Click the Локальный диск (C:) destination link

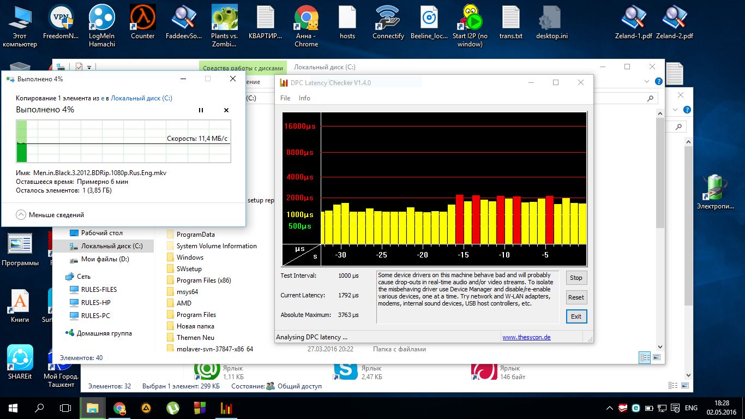click(141, 98)
